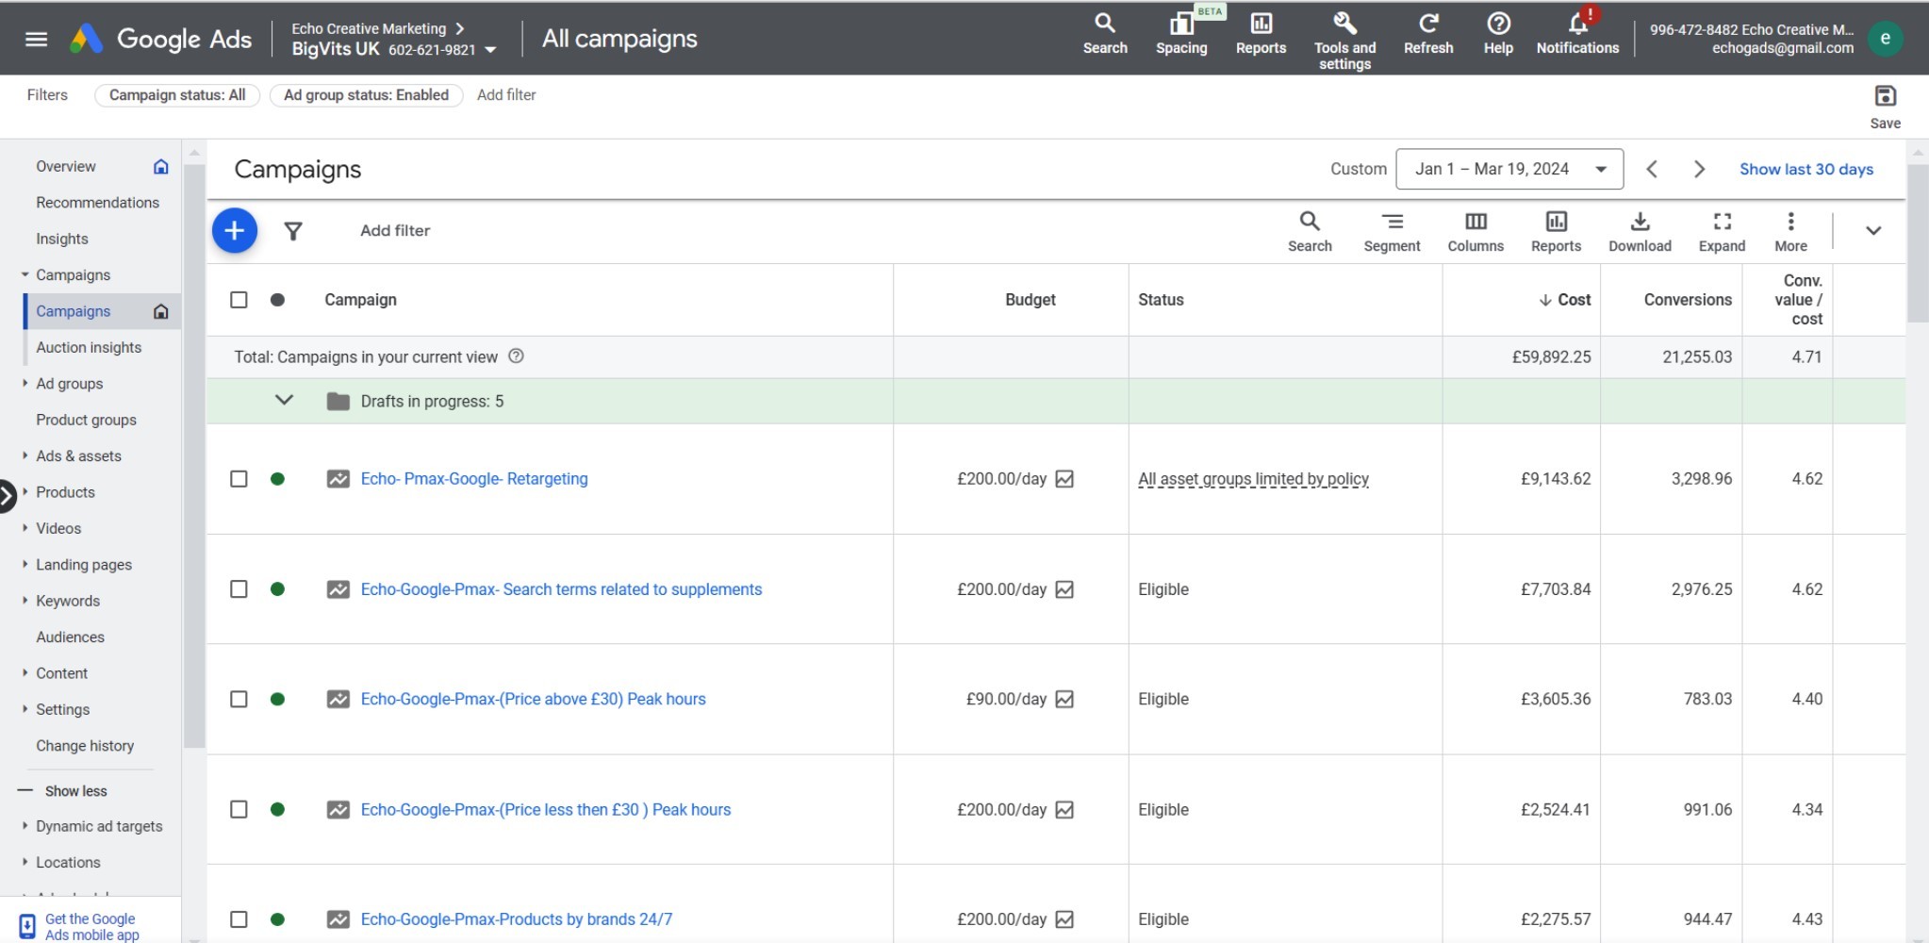
Task: Click the Notifications bell icon
Action: click(x=1577, y=25)
